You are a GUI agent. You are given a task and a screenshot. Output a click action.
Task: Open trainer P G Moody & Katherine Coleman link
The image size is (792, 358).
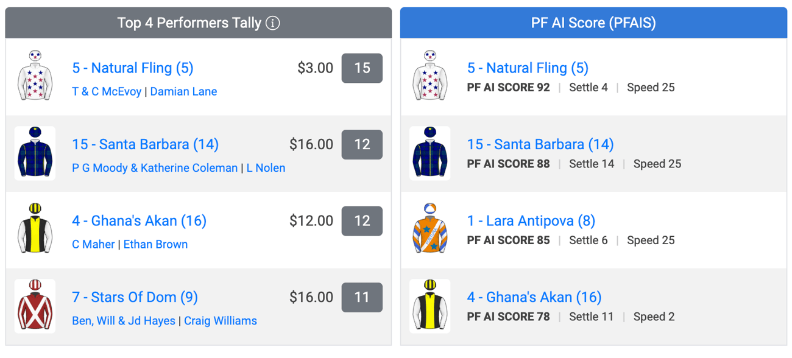tap(155, 167)
